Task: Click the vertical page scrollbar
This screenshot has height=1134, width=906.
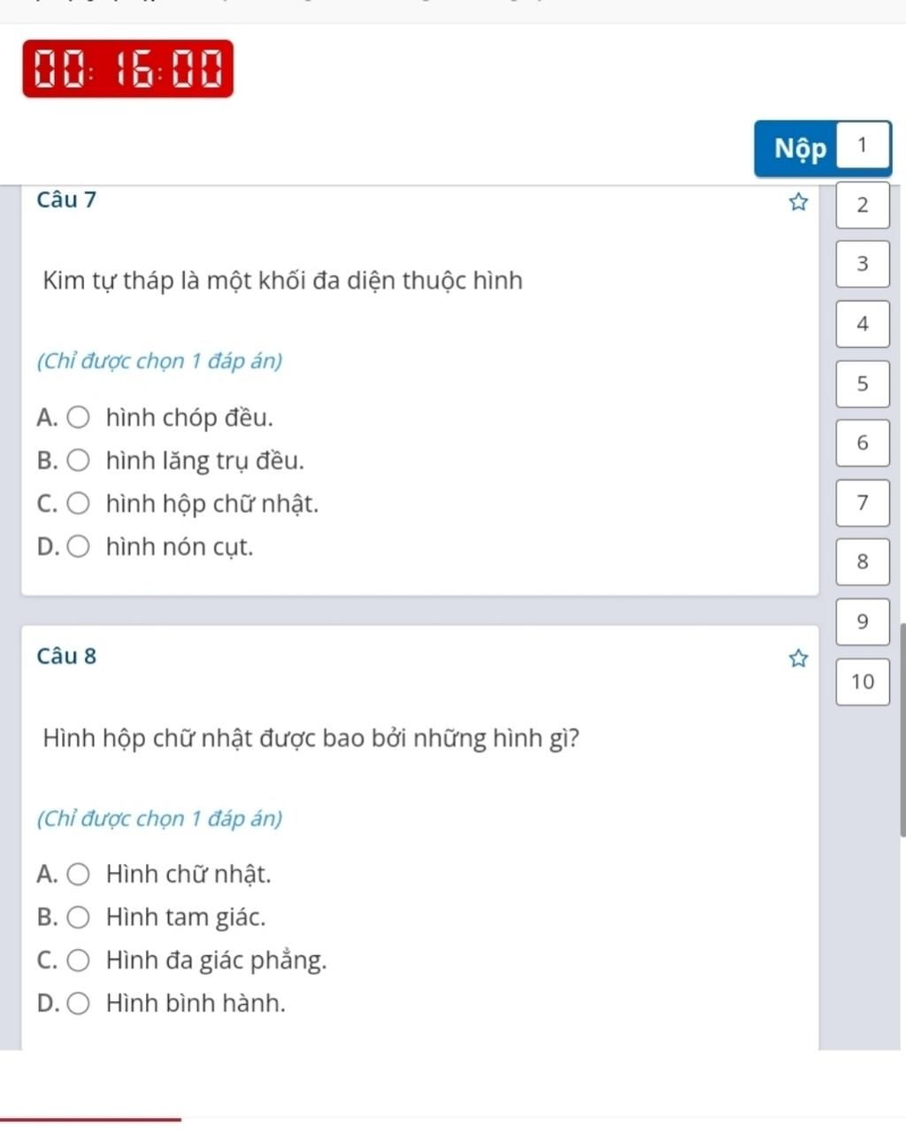Action: click(902, 729)
